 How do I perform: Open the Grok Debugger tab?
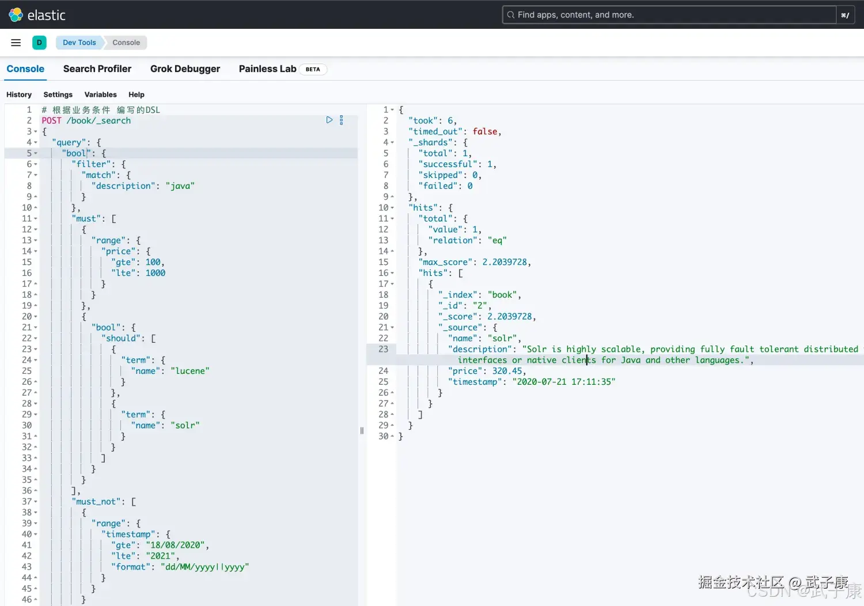[x=185, y=69]
